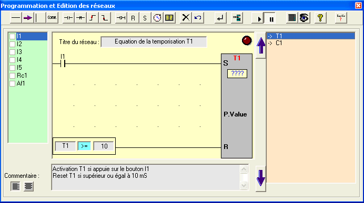This screenshot has width=364, height=203.
Task: Insert a counter block (32 icon)
Action: pyautogui.click(x=169, y=18)
